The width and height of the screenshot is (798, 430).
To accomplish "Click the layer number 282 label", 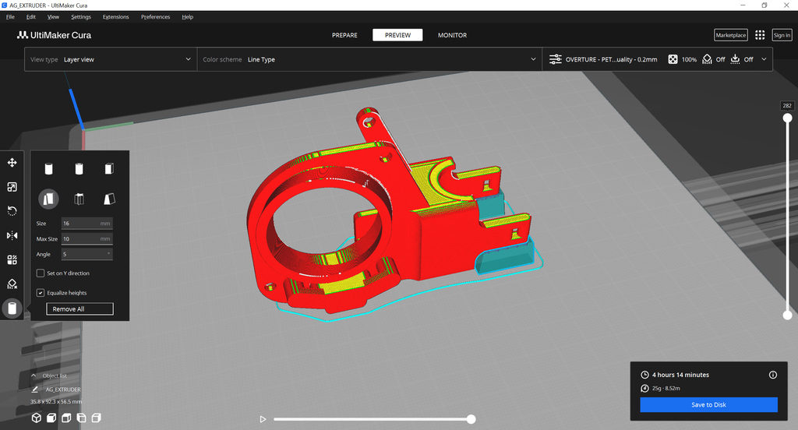I will (787, 106).
